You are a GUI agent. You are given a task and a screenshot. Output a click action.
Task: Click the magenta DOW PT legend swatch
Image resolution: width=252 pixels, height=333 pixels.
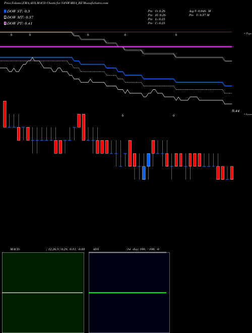5,24
